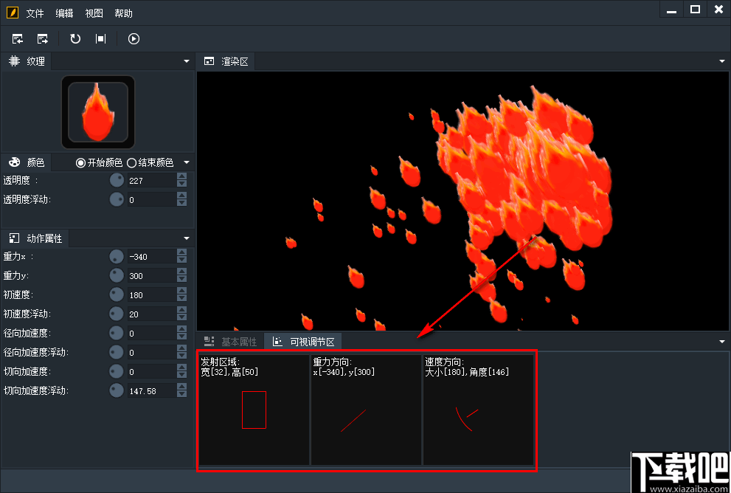Click the 透明度浮动 value field

(x=152, y=199)
